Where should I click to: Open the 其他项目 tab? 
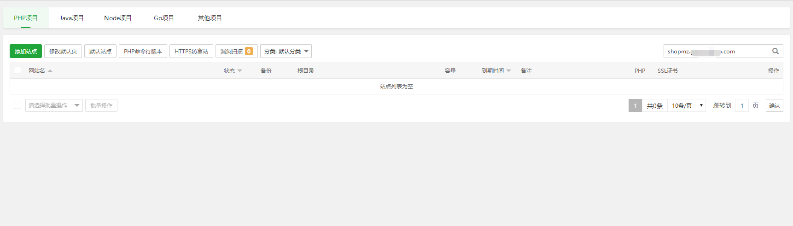210,18
